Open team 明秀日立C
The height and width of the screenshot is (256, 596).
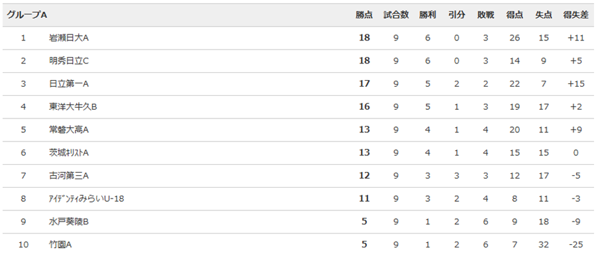69,61
